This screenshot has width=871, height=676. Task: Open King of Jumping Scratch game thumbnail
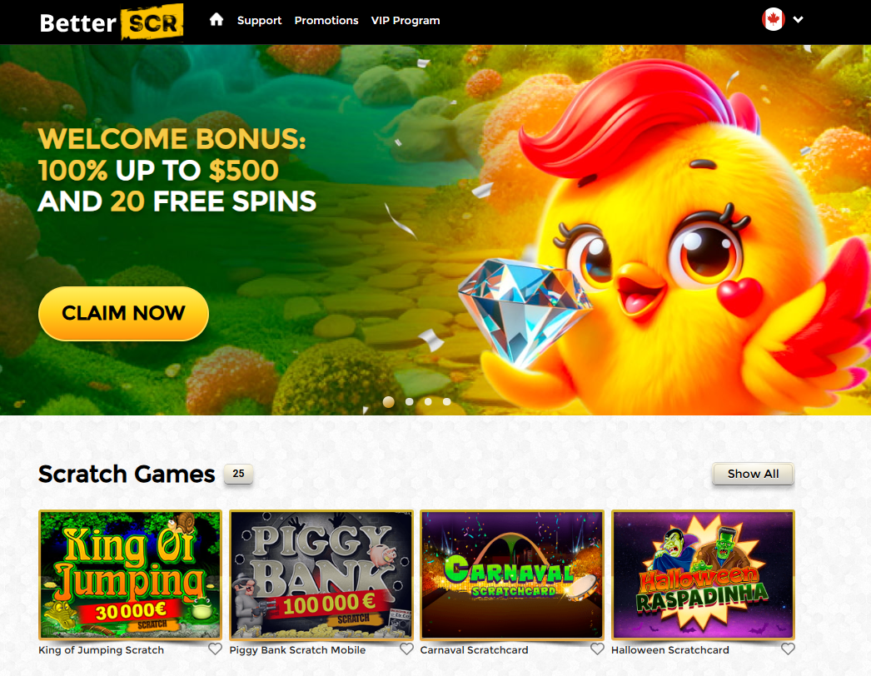click(x=131, y=575)
